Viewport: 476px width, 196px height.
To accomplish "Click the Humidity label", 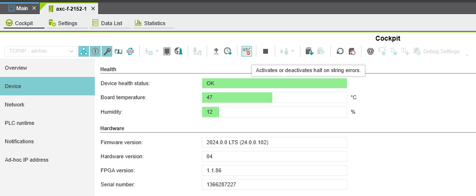I will pos(111,112).
